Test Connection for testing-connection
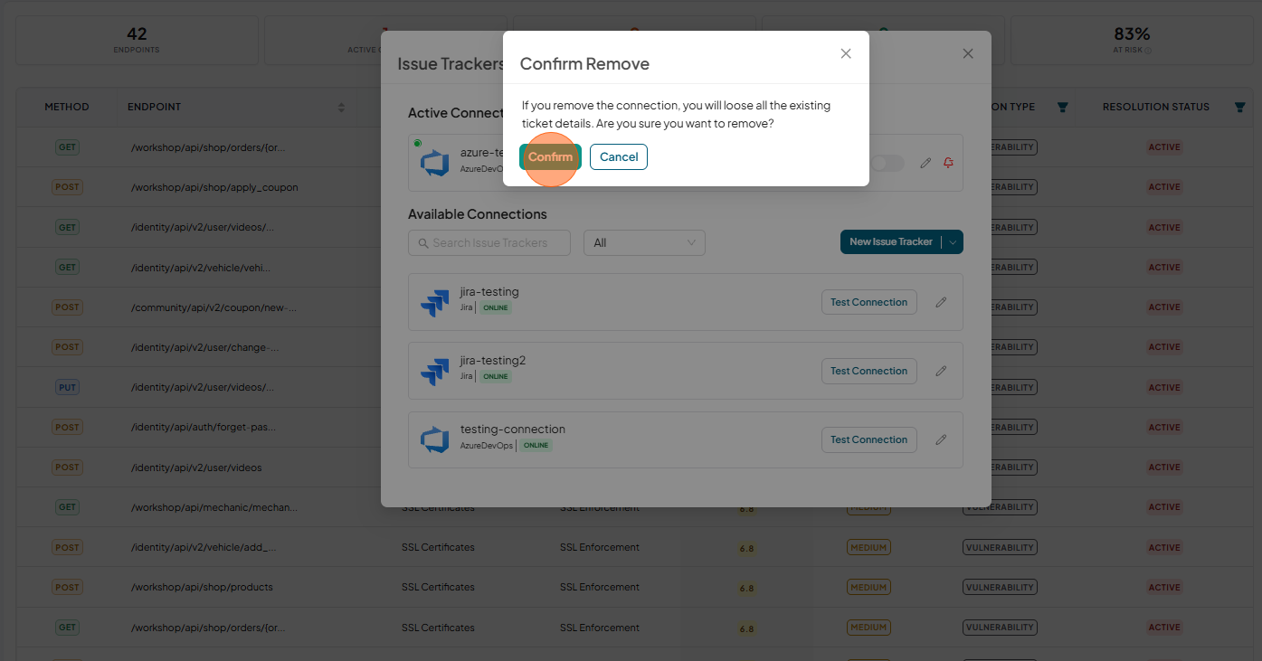1262x661 pixels. point(868,439)
